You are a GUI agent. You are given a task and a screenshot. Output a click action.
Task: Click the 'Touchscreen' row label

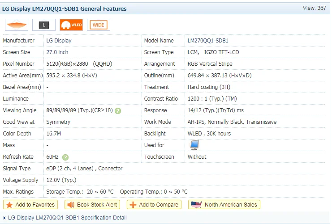[x=159, y=157]
